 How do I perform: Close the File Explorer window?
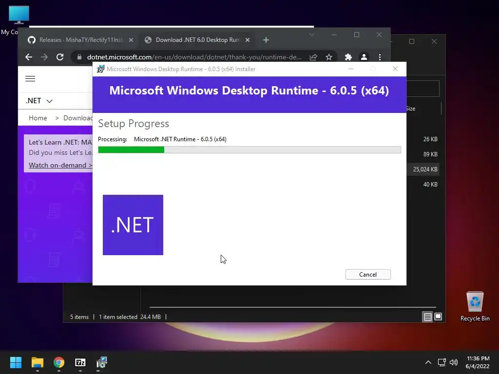click(434, 41)
